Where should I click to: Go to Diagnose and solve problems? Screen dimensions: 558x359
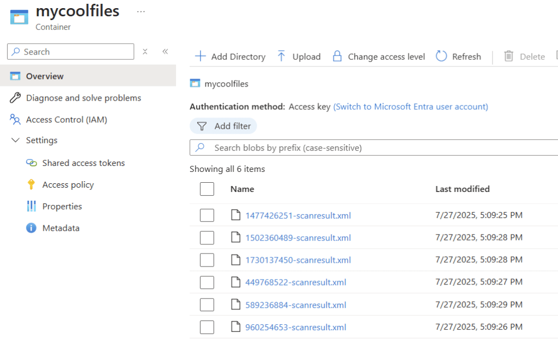[83, 98]
